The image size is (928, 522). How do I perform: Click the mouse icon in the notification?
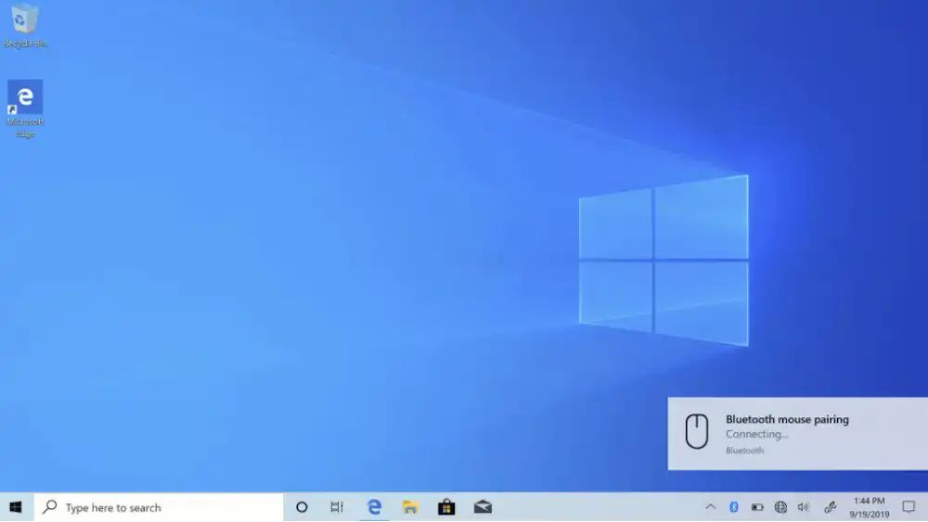[697, 431]
